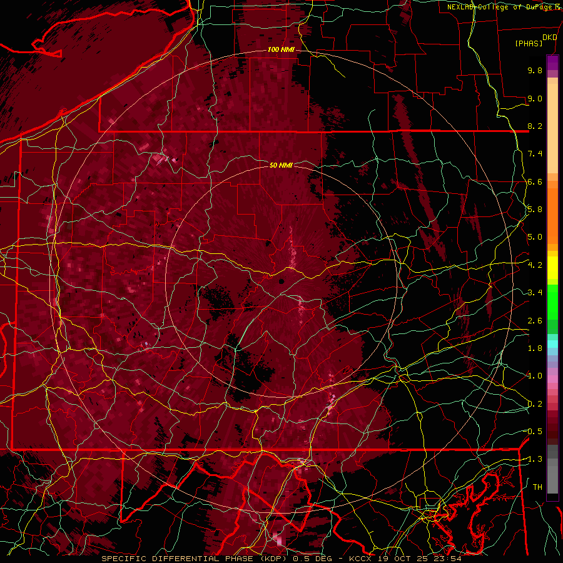563x563 pixels.
Task: Click the cyan segment of the color bar
Action: point(552,344)
